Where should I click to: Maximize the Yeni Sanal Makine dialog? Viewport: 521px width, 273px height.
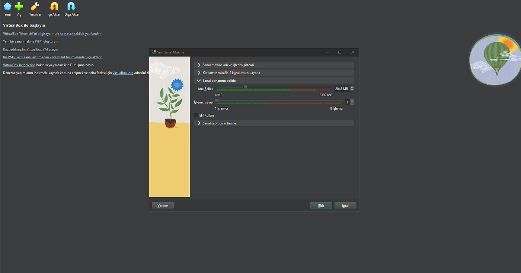click(340, 52)
